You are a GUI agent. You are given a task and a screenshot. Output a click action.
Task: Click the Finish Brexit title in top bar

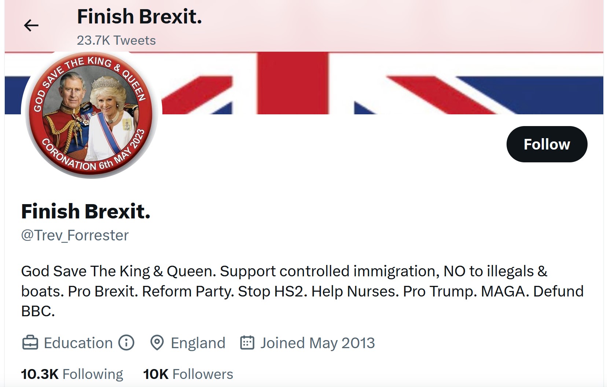[x=139, y=17]
